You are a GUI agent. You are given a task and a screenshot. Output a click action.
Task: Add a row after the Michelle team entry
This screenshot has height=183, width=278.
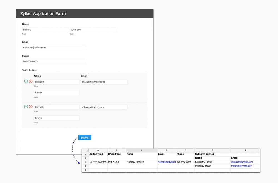point(26,107)
